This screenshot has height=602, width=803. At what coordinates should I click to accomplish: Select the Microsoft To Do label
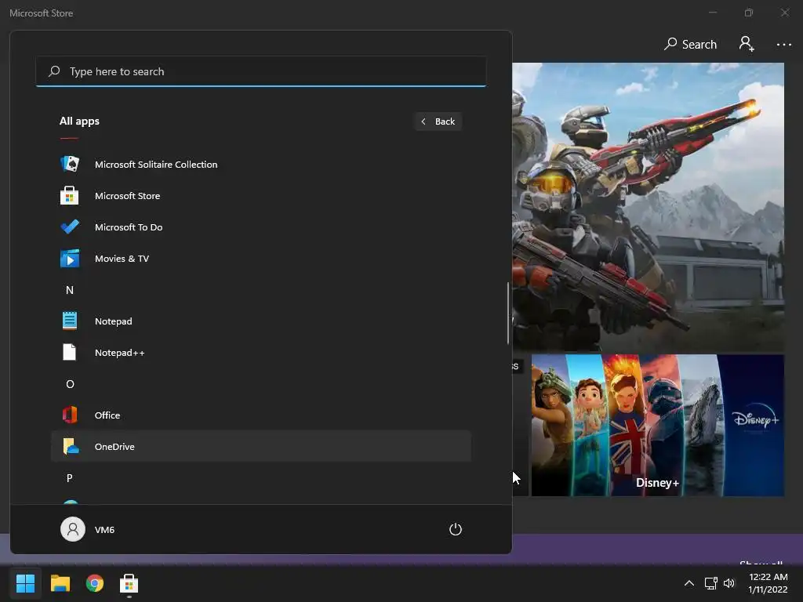(129, 227)
